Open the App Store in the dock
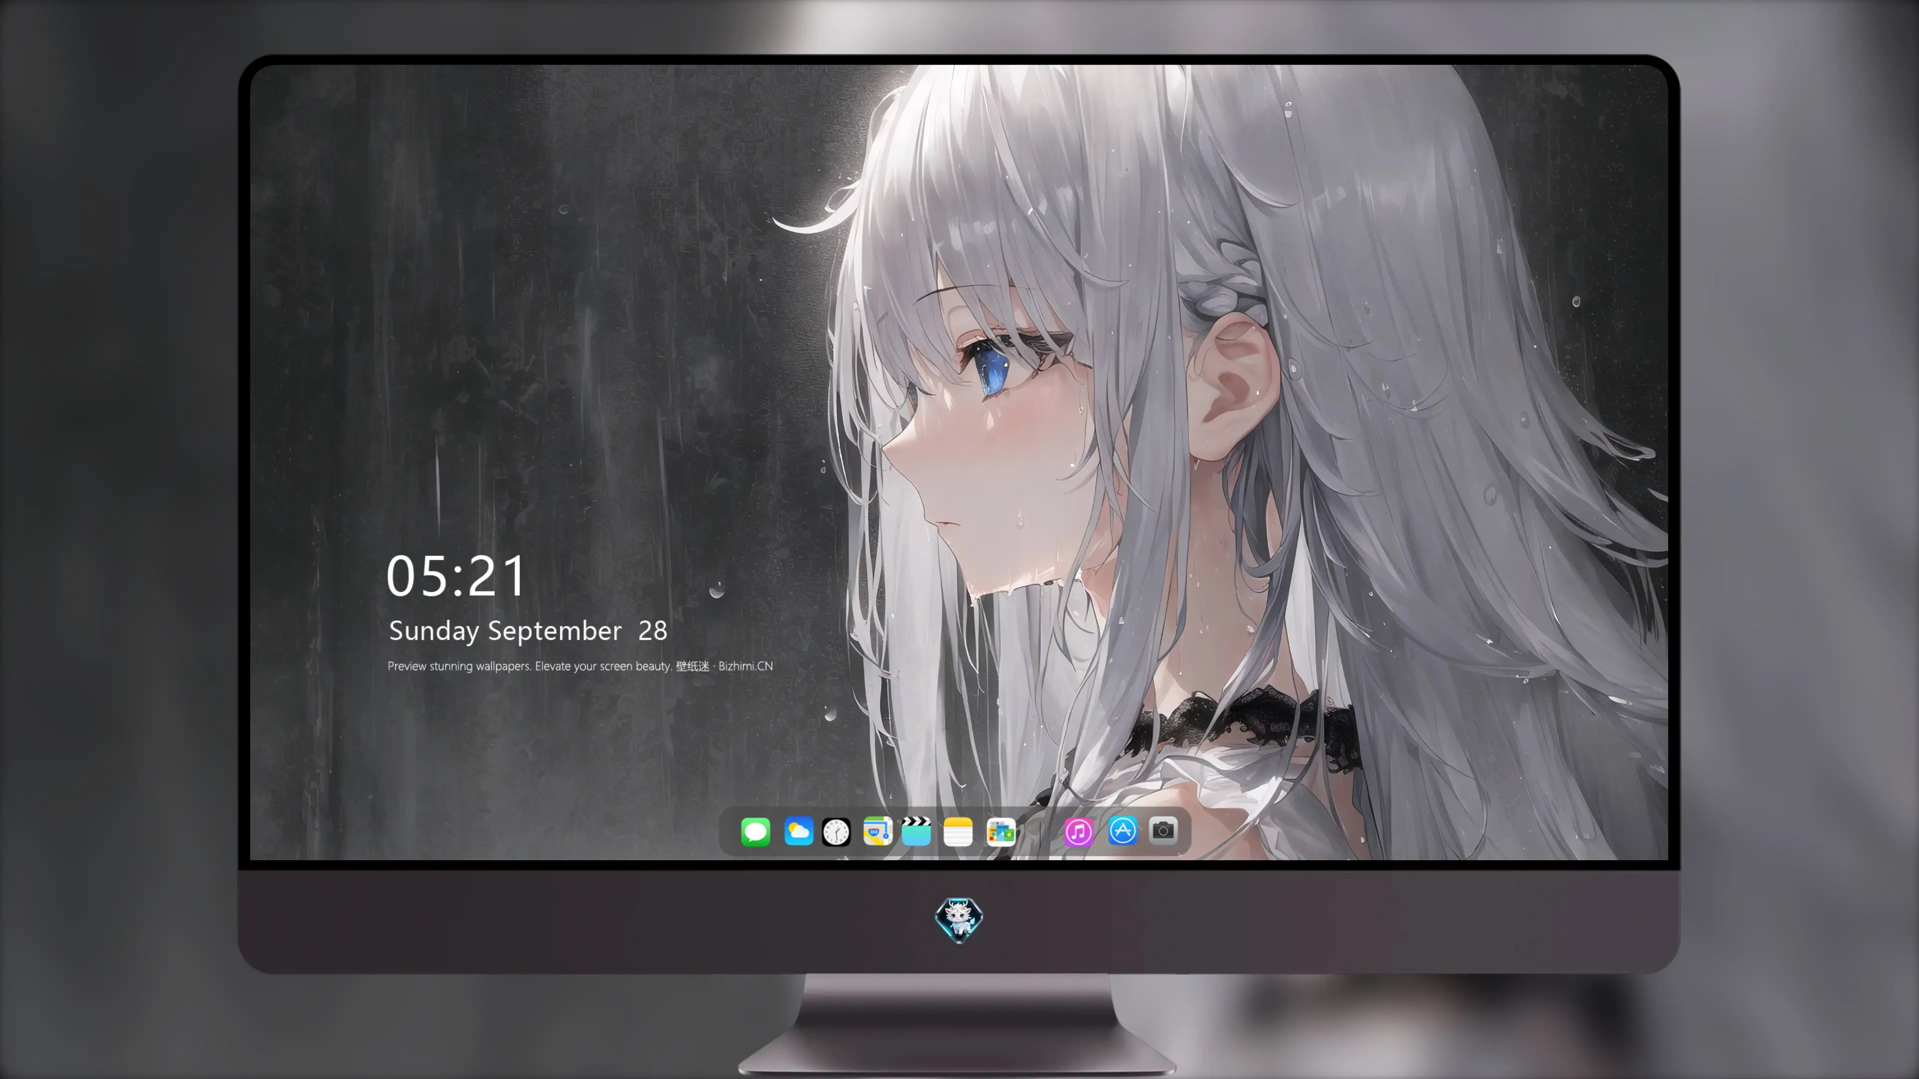The width and height of the screenshot is (1919, 1079). [x=1122, y=830]
